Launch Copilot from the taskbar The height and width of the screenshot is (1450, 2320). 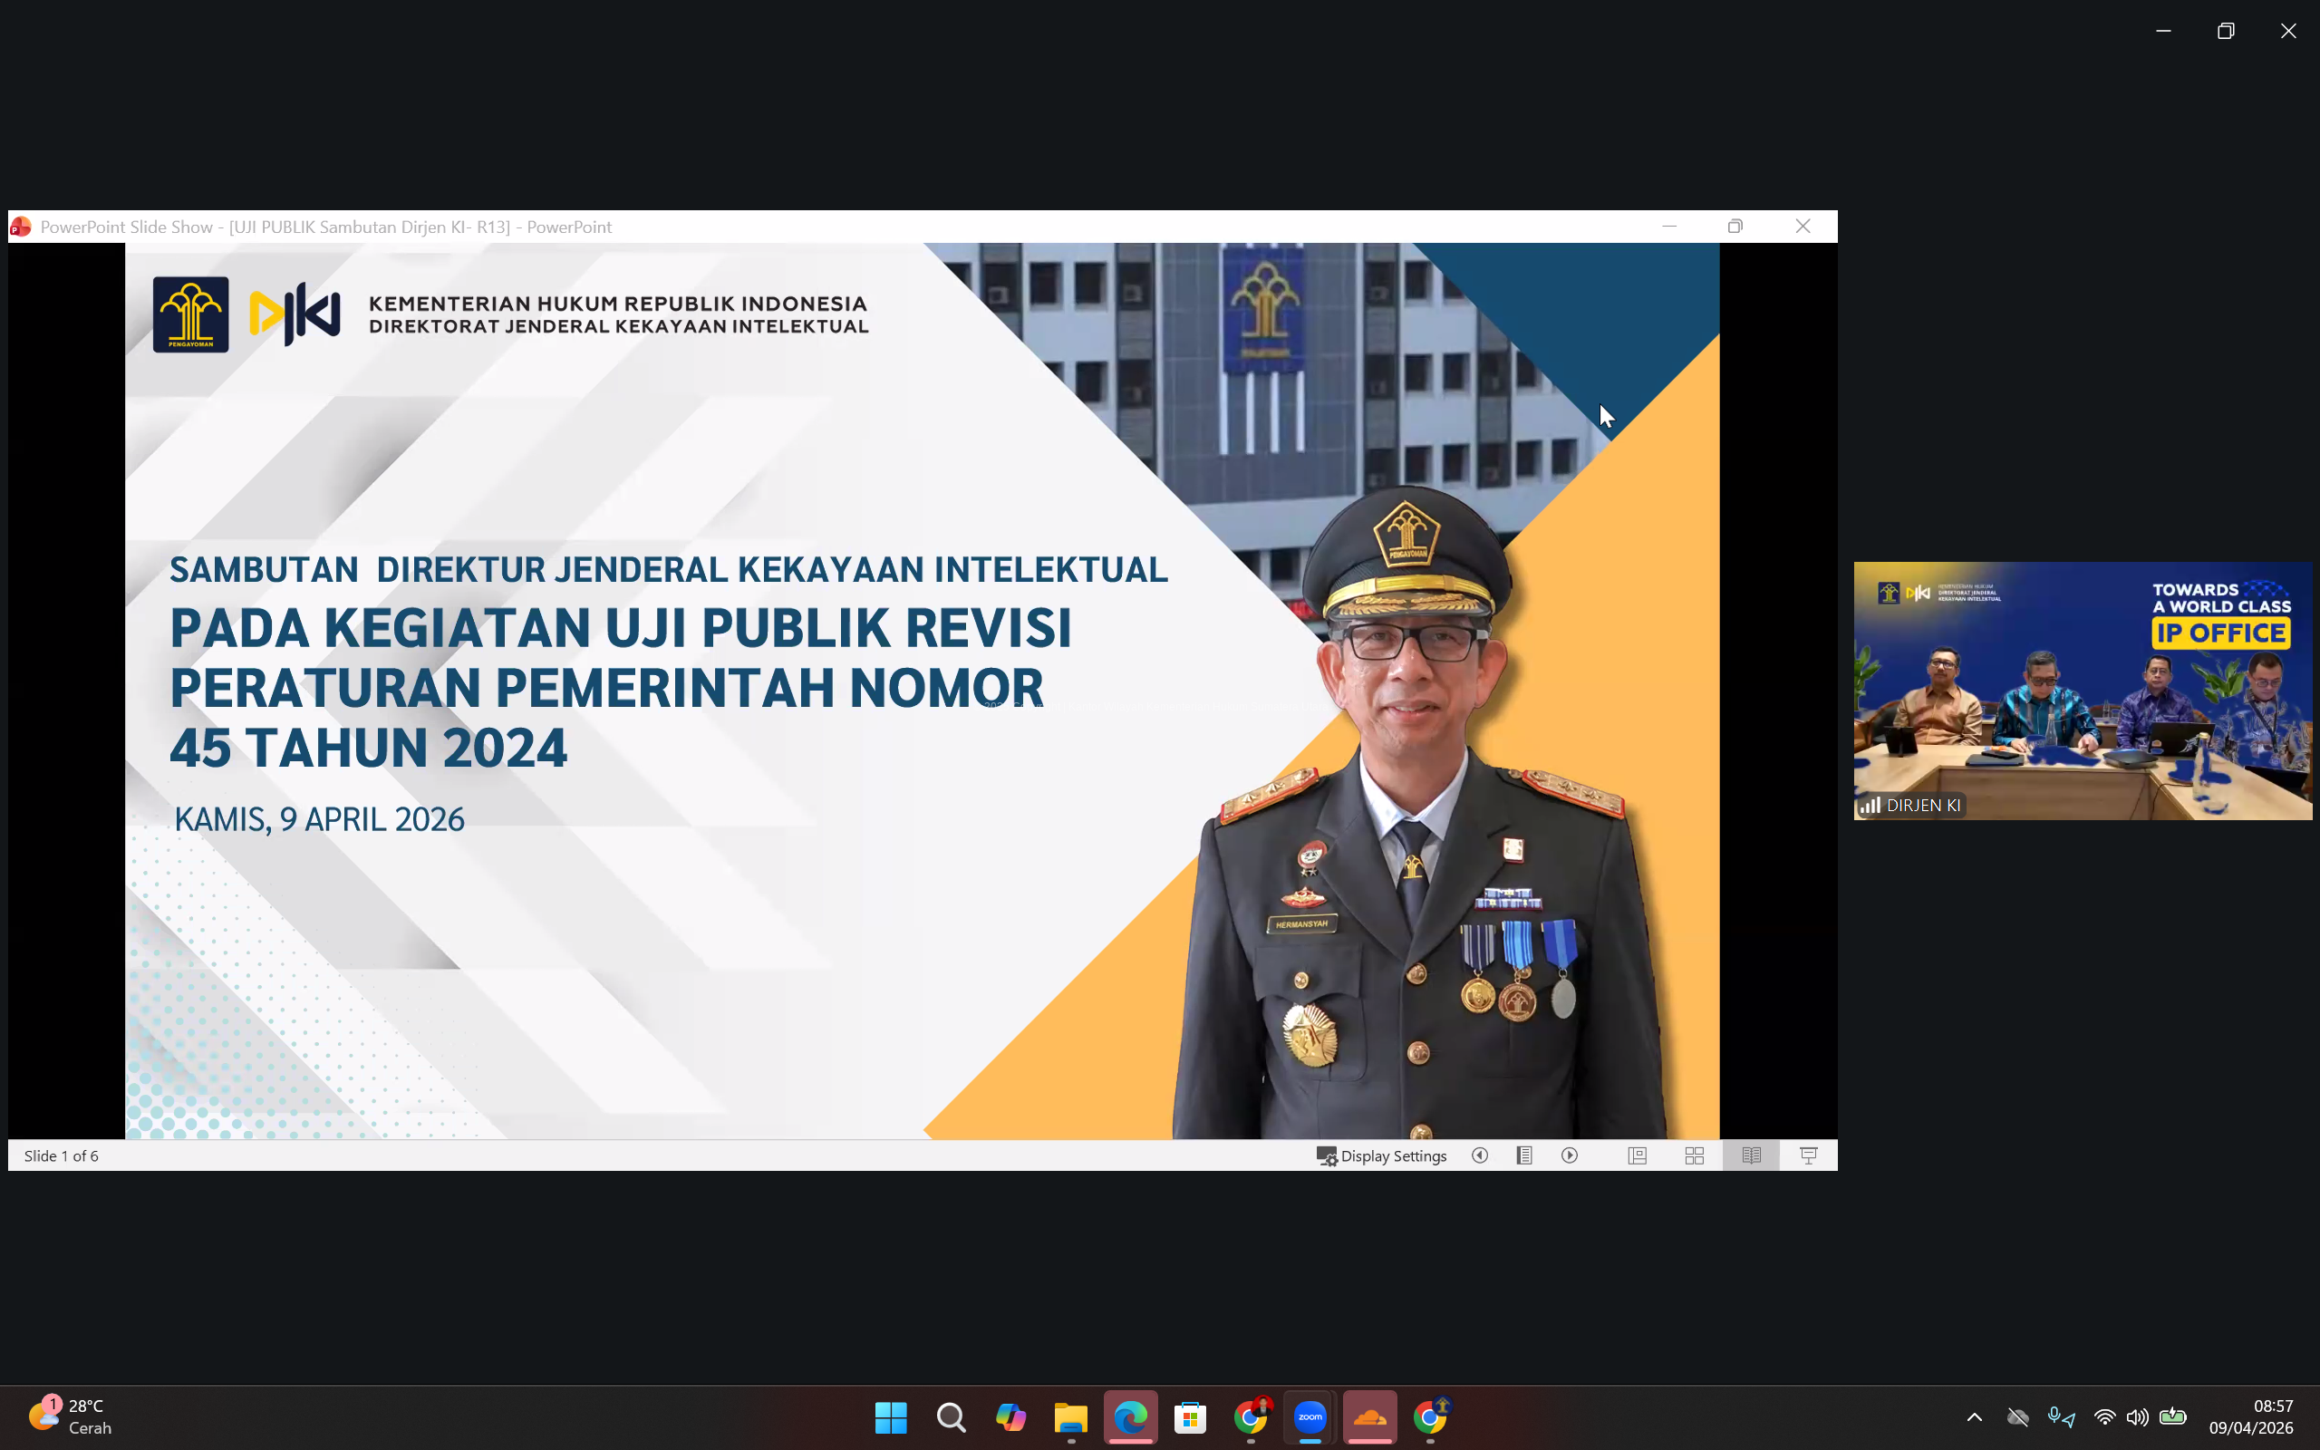[x=1010, y=1416]
